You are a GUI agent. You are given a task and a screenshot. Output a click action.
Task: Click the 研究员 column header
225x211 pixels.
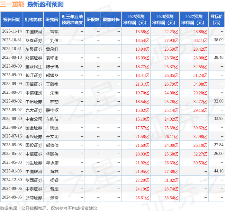click(52, 20)
